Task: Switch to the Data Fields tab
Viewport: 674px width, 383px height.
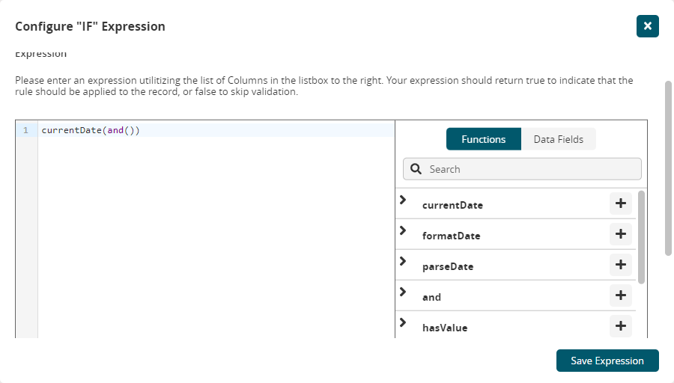Action: click(x=558, y=139)
